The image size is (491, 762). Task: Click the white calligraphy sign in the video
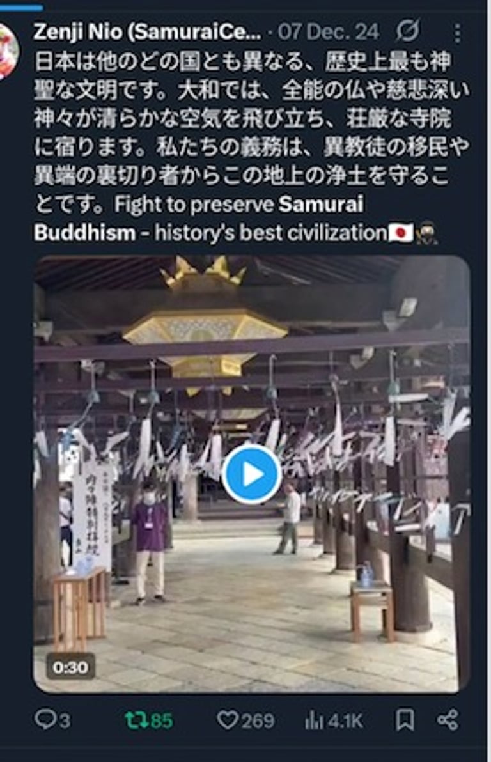(91, 516)
